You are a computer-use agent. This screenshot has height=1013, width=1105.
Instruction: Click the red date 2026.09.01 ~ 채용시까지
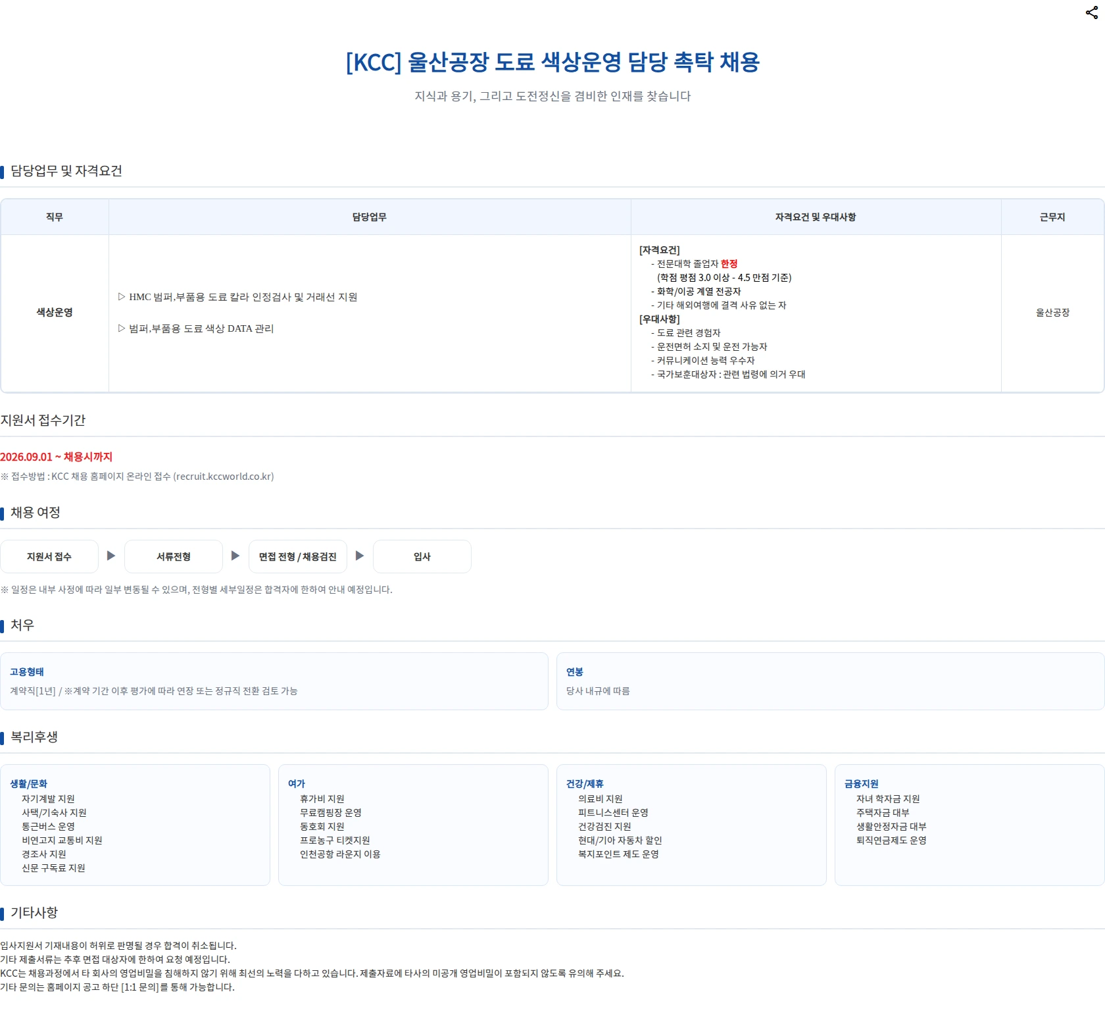point(57,457)
